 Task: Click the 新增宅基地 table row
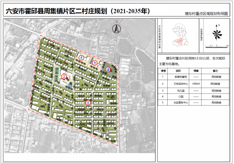point(193,77)
